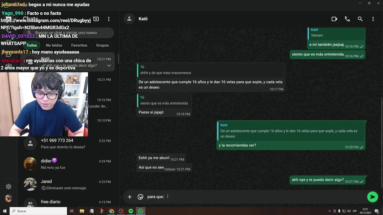The width and height of the screenshot is (383, 215).
Task: Show hidden system tray icons
Action: (330, 211)
